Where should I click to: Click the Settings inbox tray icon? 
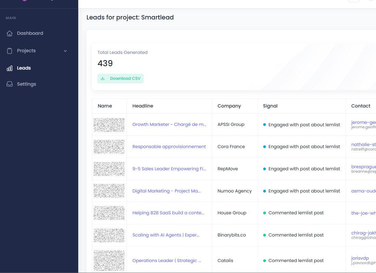pos(10,84)
